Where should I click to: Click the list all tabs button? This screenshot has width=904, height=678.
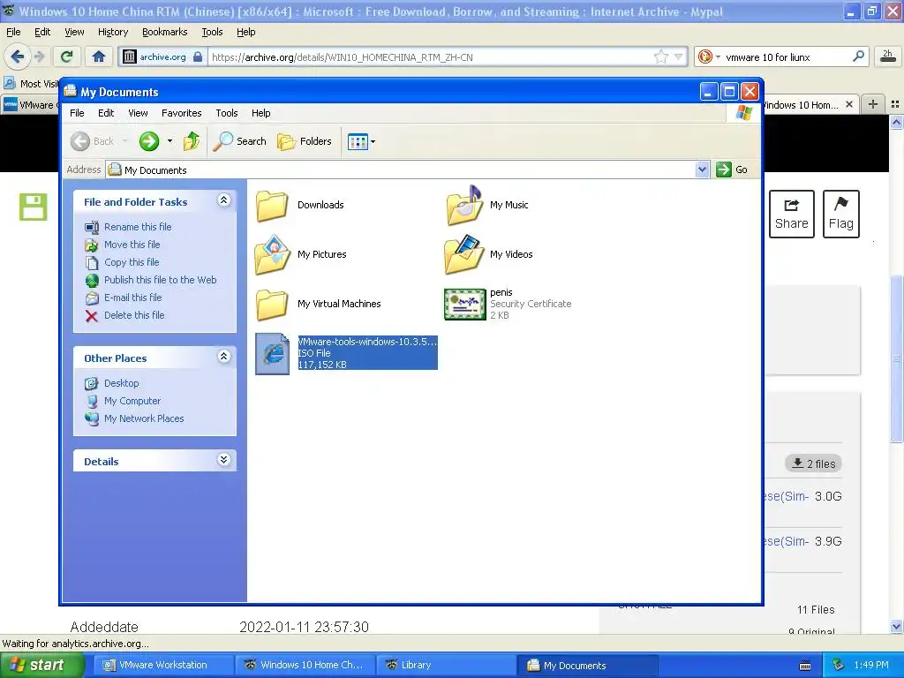pyautogui.click(x=895, y=104)
